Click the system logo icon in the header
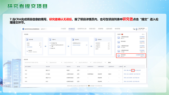169x95 pixels. [23, 29]
